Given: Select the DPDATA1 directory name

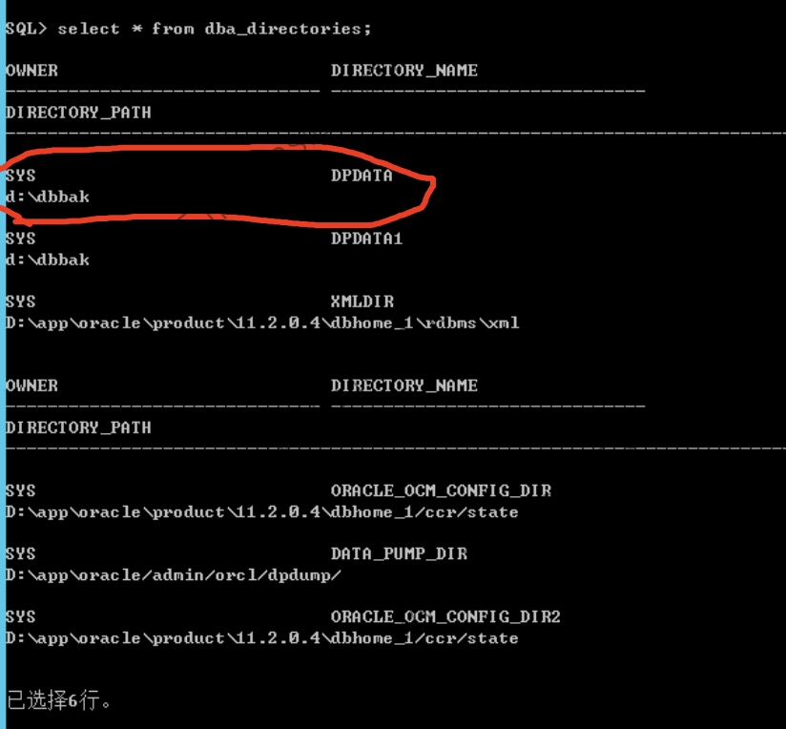Looking at the screenshot, I should pos(366,239).
